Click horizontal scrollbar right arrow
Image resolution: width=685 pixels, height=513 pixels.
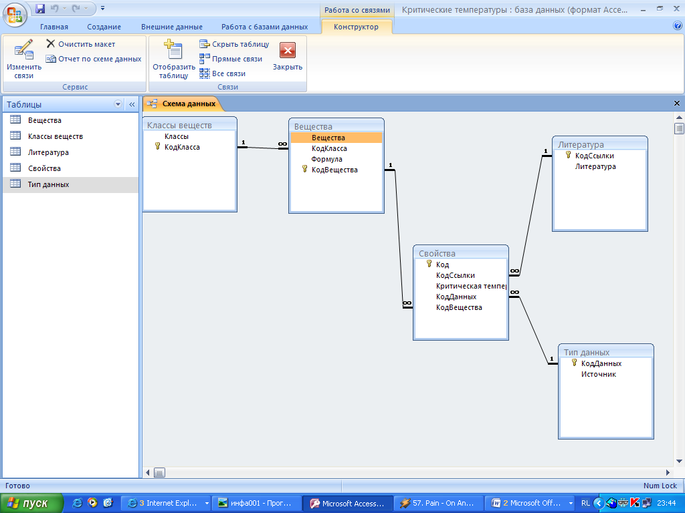coord(668,472)
